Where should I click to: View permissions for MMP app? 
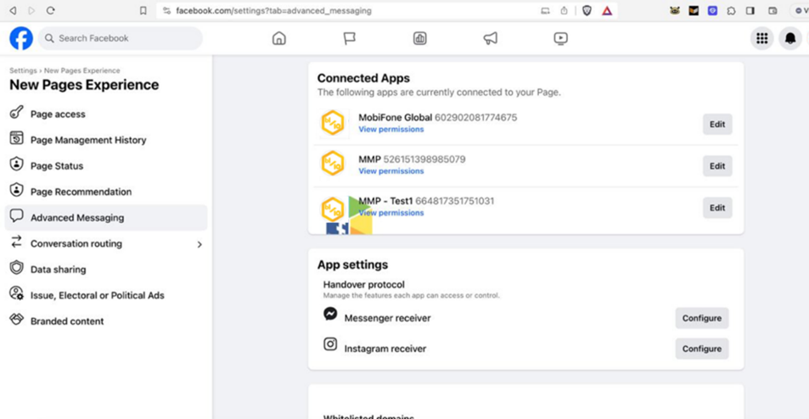pyautogui.click(x=390, y=171)
